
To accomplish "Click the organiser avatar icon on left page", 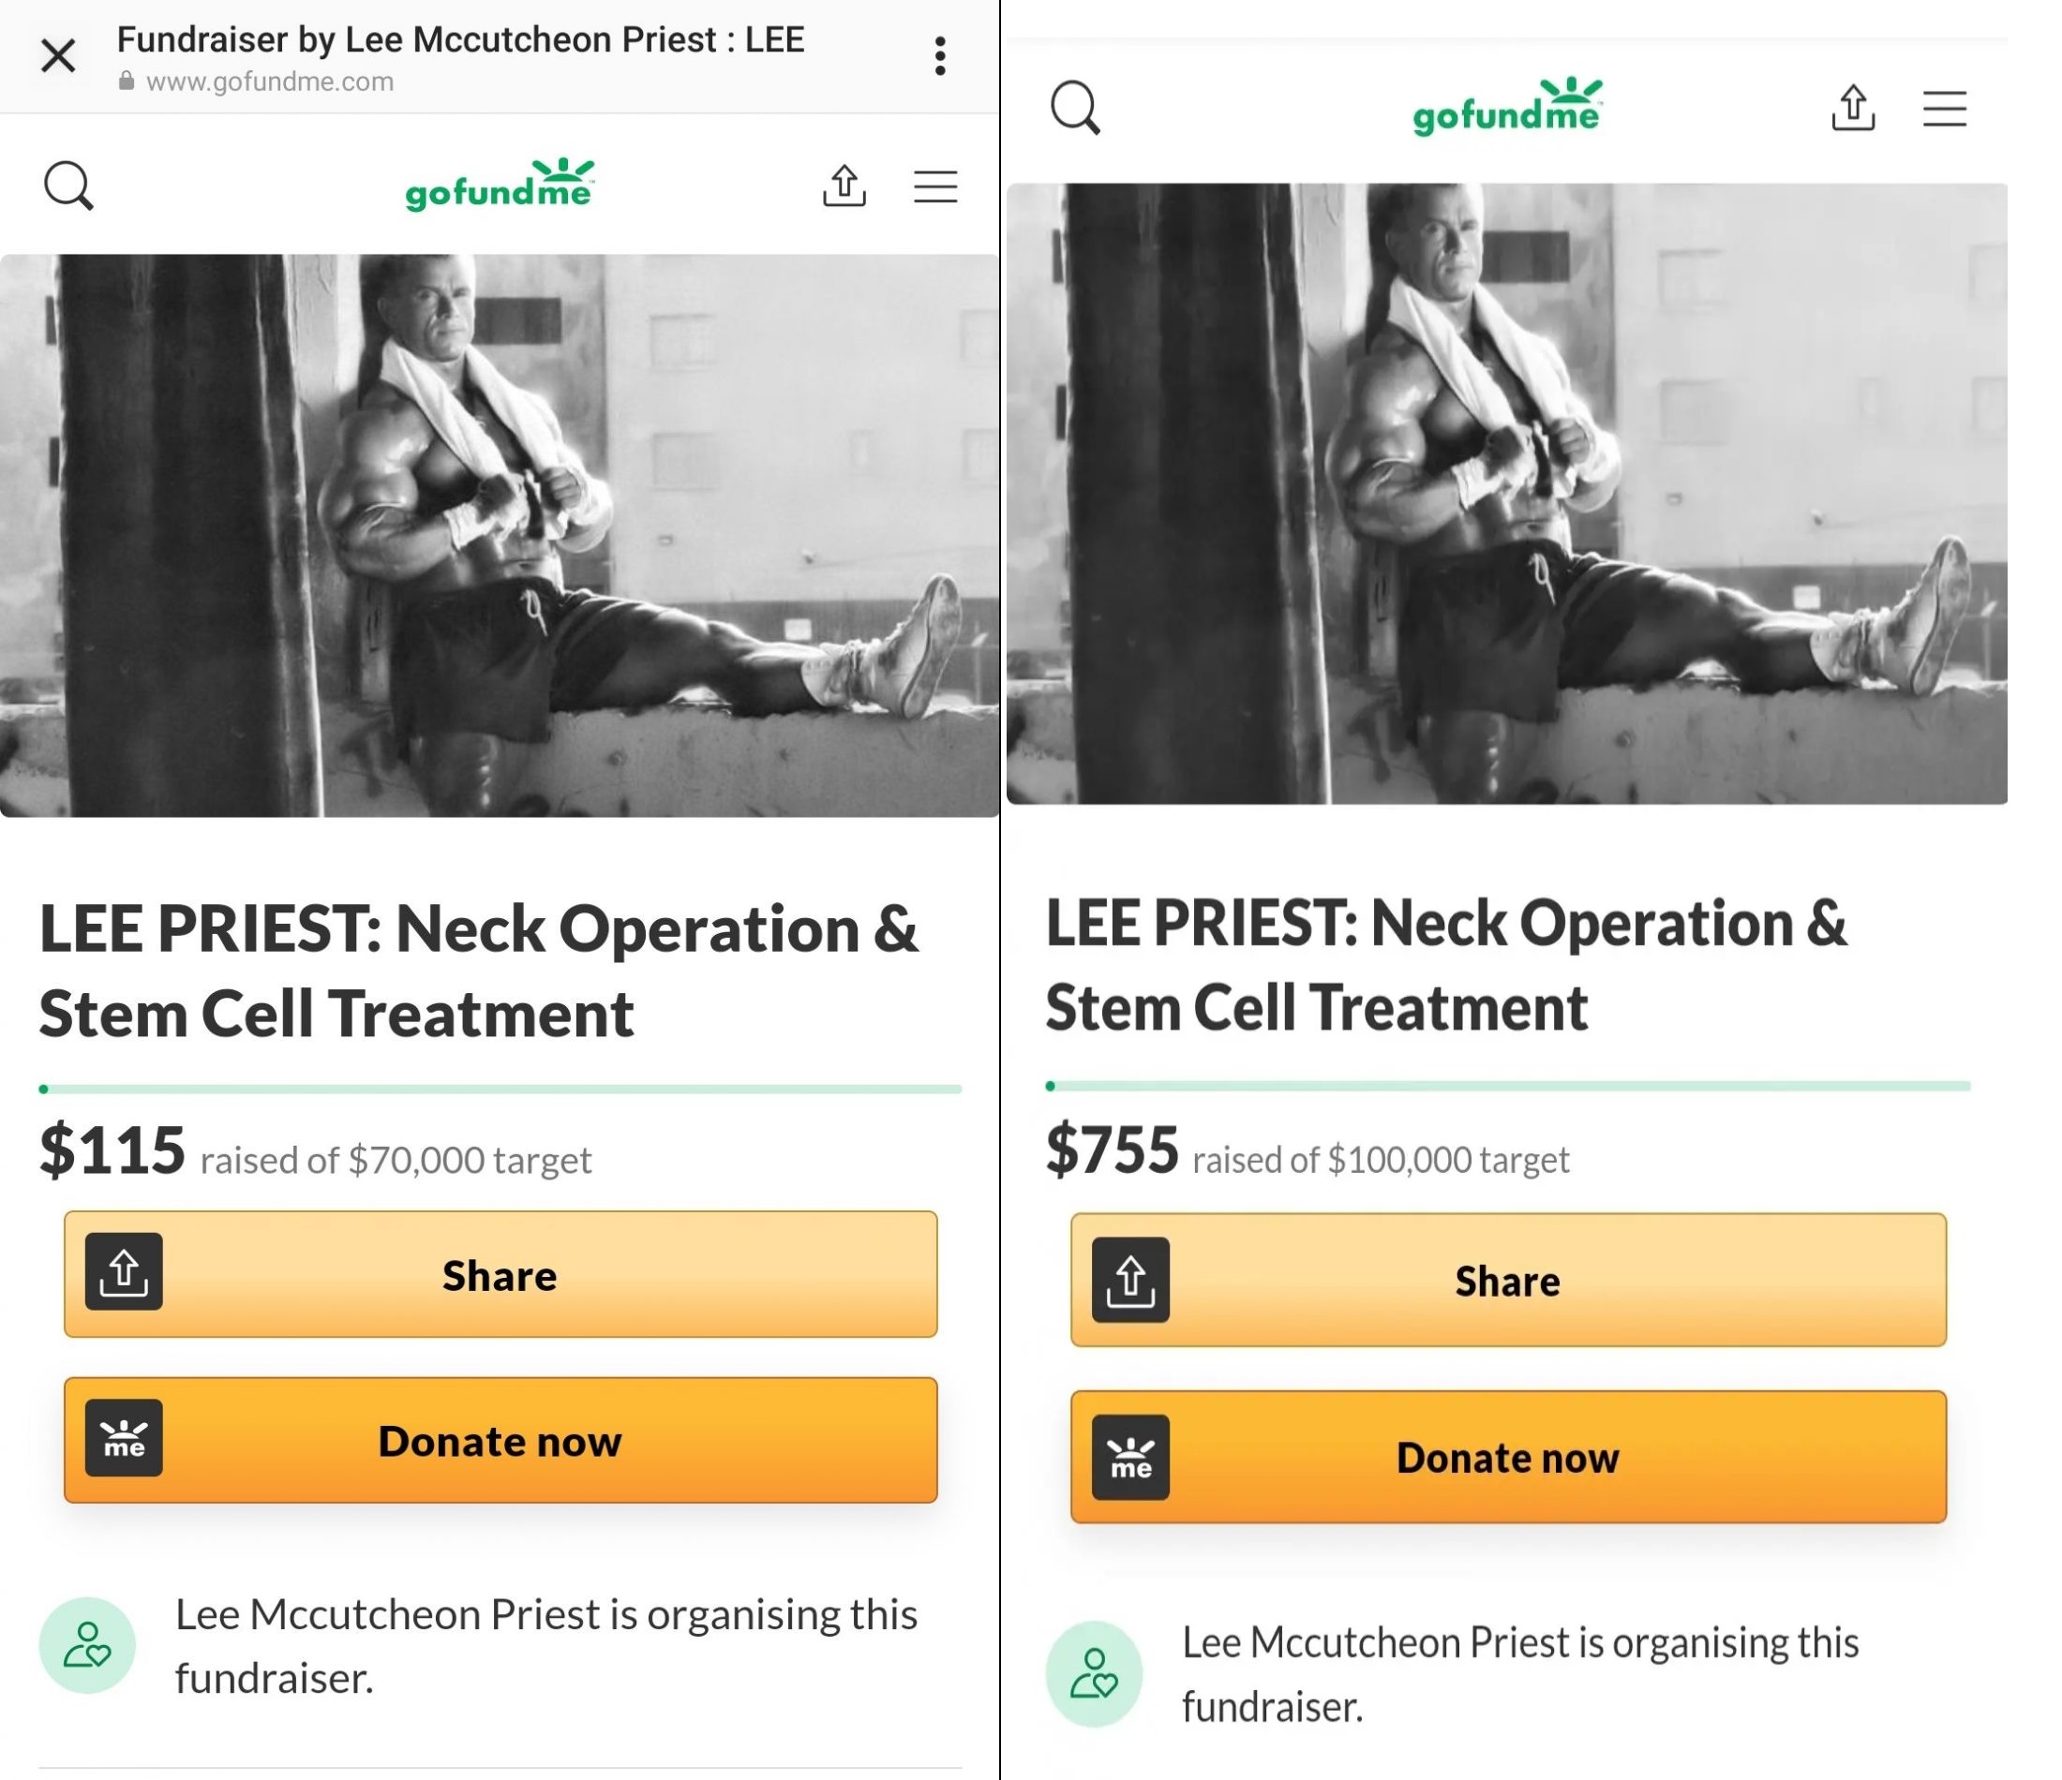I will pos(87,1645).
